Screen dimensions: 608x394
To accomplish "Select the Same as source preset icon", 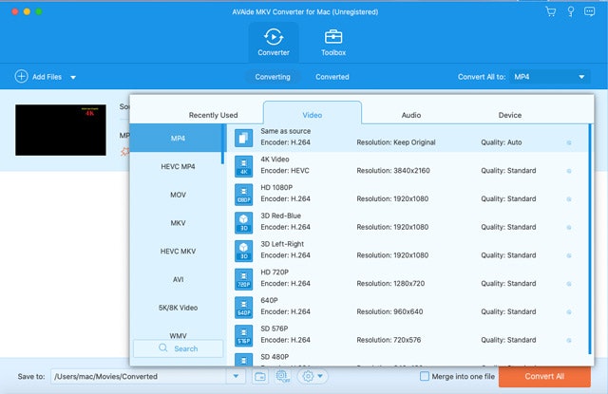I will pyautogui.click(x=243, y=138).
